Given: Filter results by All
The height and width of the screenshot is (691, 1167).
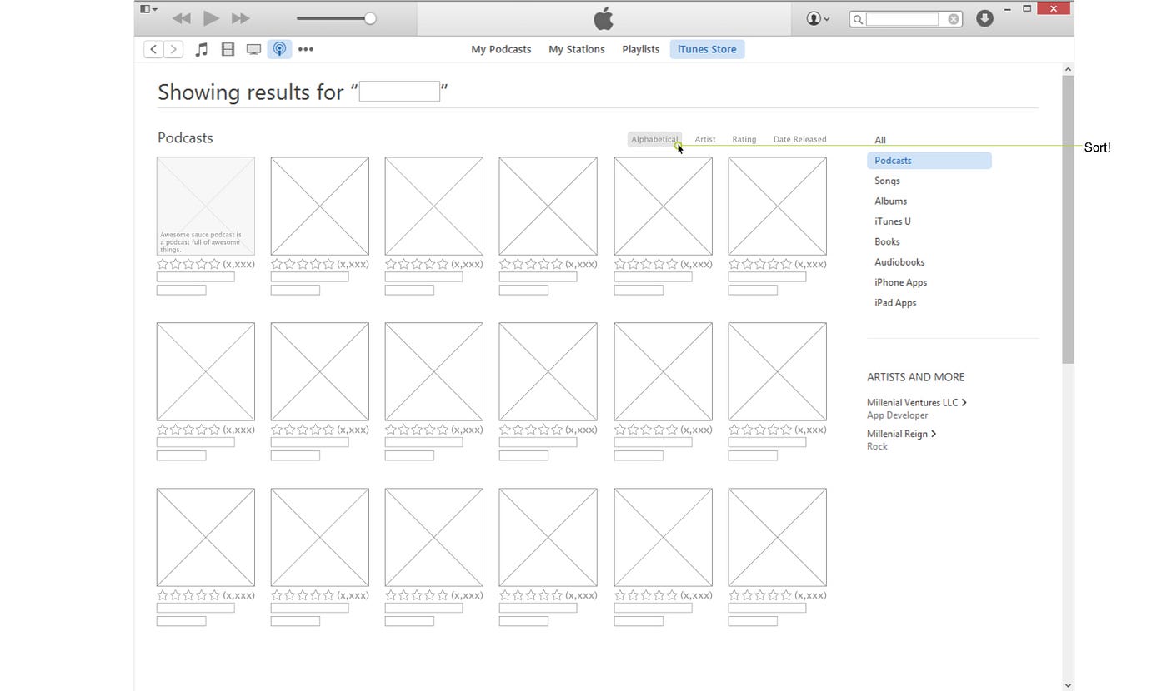Looking at the screenshot, I should coord(880,140).
